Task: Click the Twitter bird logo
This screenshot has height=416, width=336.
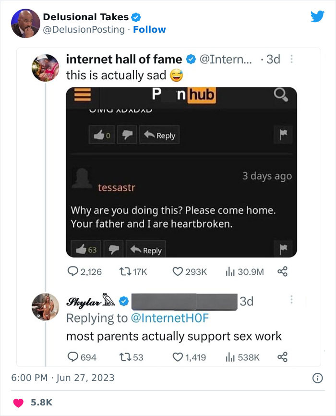Action: pyautogui.click(x=317, y=16)
